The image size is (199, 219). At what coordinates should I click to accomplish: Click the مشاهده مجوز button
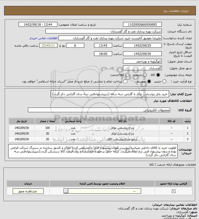(x=28, y=191)
